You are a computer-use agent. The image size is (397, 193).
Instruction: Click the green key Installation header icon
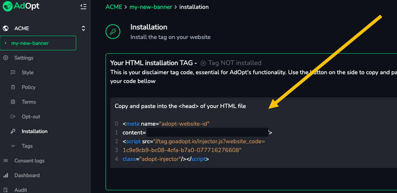pyautogui.click(x=113, y=32)
